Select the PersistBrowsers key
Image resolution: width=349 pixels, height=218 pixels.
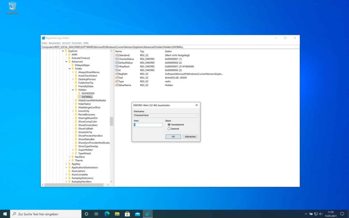(87, 114)
